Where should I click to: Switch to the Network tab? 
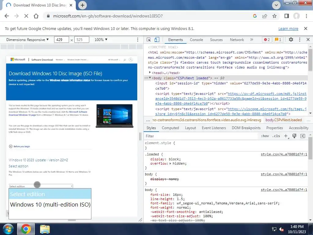click(x=237, y=39)
